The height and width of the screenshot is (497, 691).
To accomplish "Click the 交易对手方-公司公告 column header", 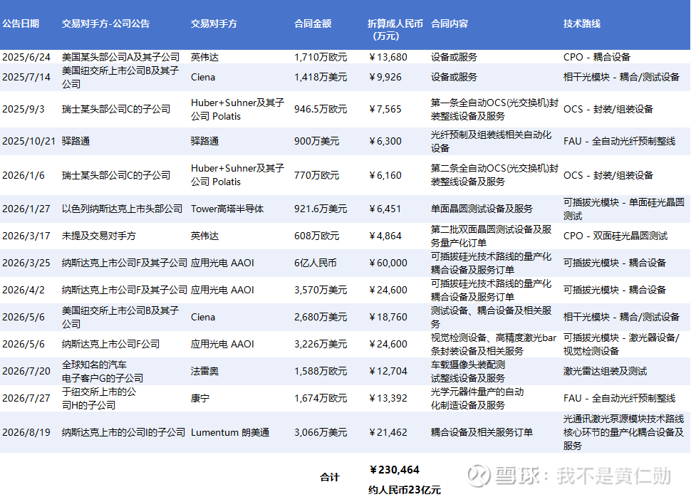I will [x=105, y=23].
